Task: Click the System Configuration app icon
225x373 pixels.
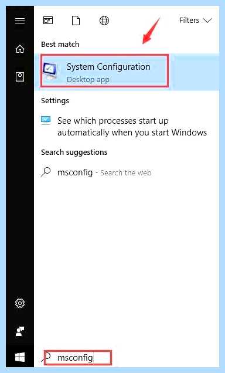Action: 50,71
